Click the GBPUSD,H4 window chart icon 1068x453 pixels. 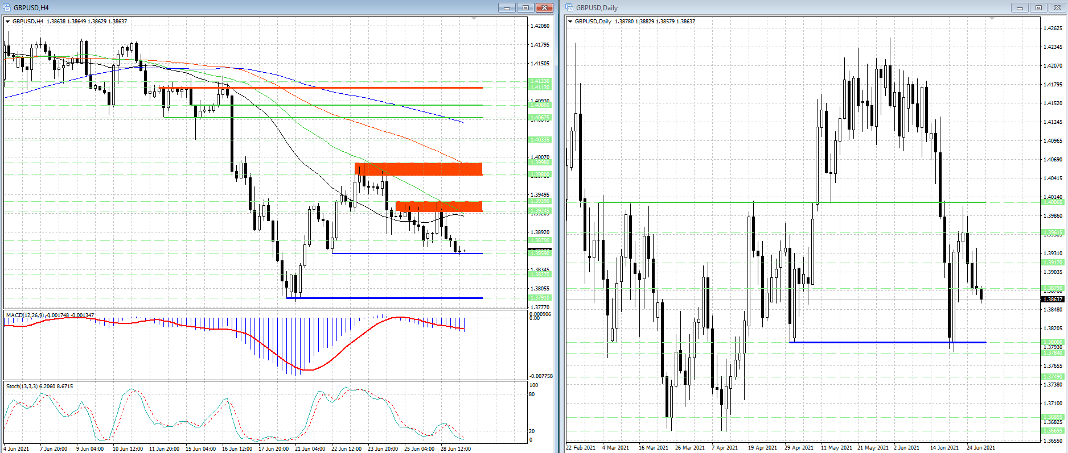click(7, 7)
